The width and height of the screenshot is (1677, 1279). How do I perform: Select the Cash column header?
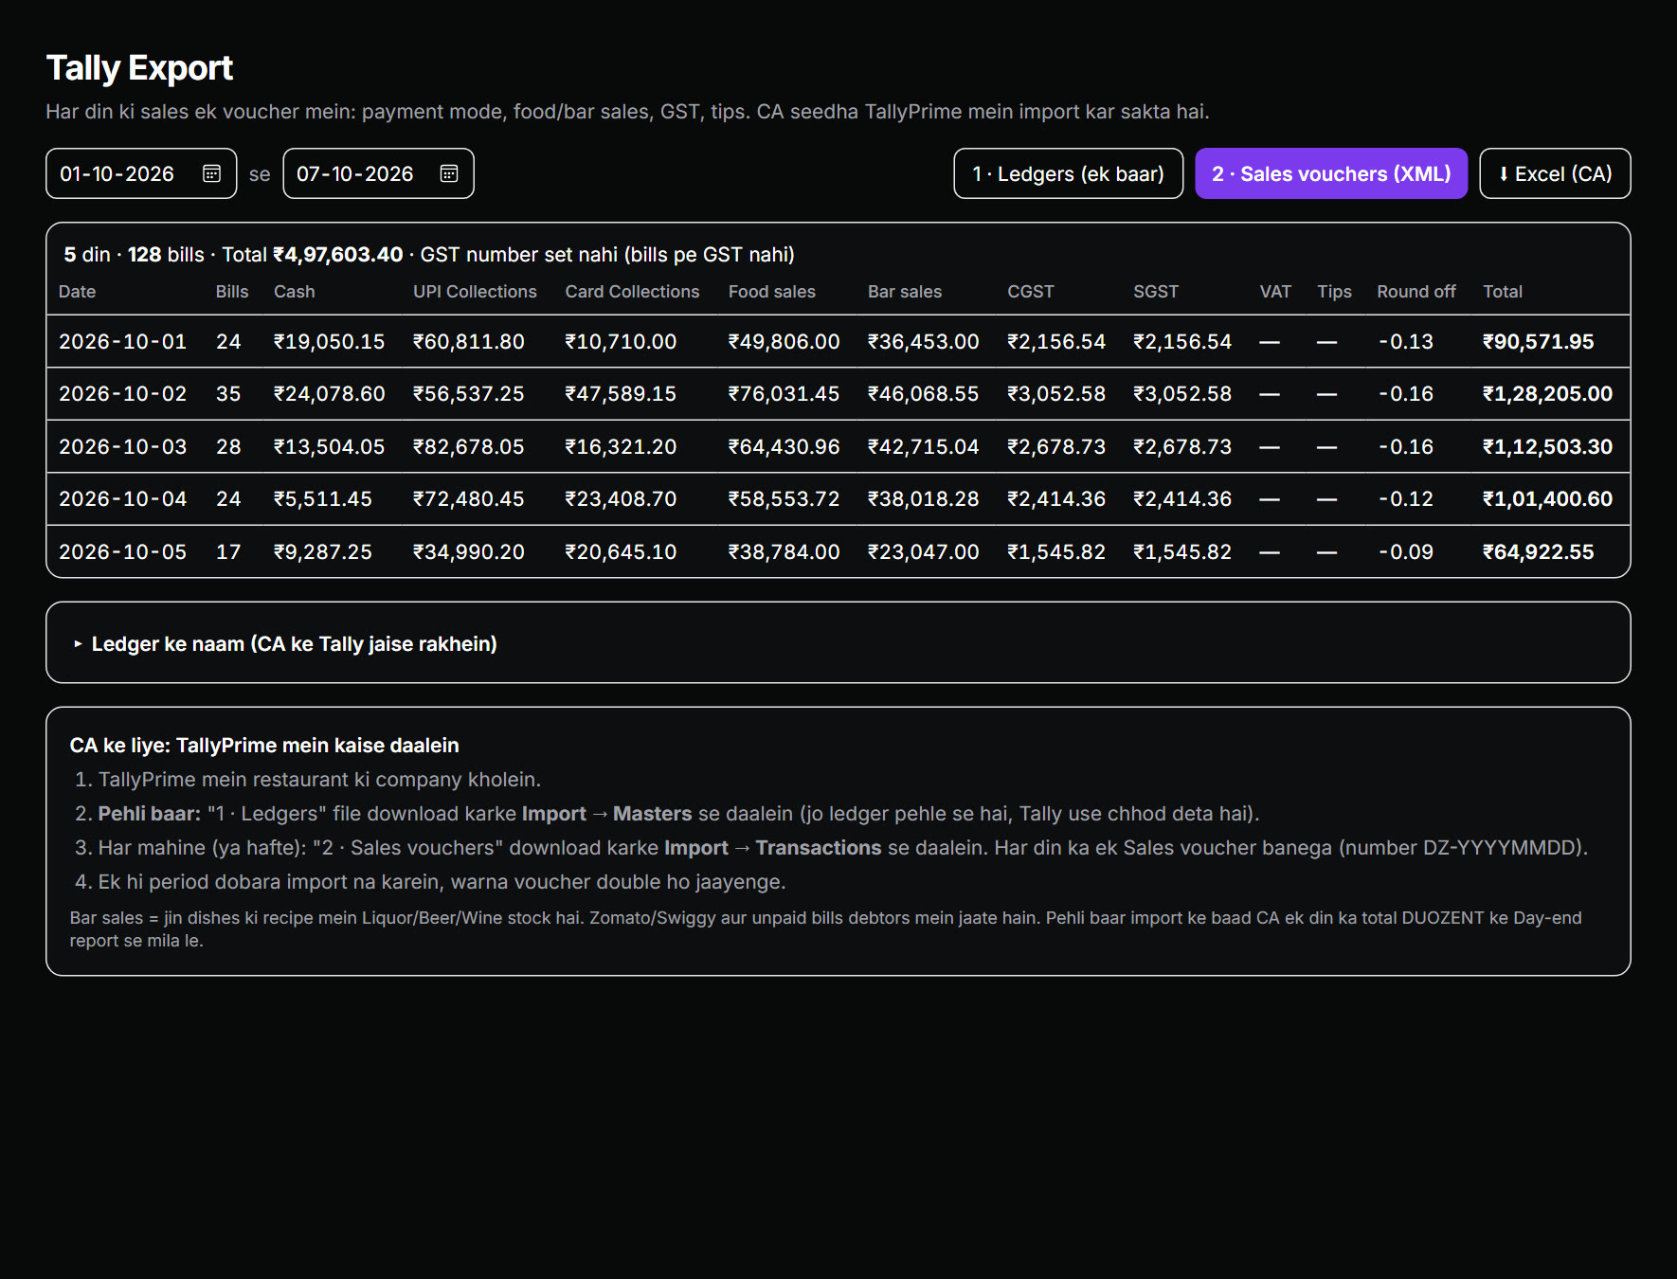tap(294, 292)
